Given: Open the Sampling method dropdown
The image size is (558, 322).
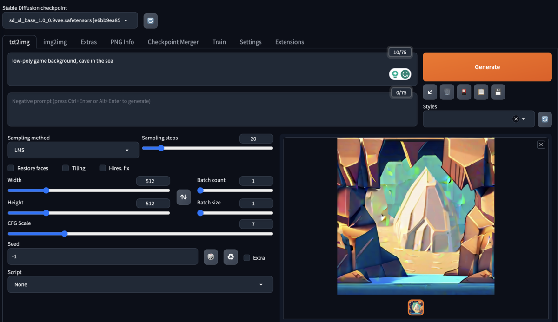Looking at the screenshot, I should pos(73,150).
